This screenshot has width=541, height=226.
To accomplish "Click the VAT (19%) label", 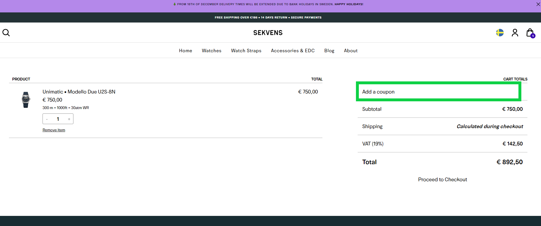I will 373,144.
